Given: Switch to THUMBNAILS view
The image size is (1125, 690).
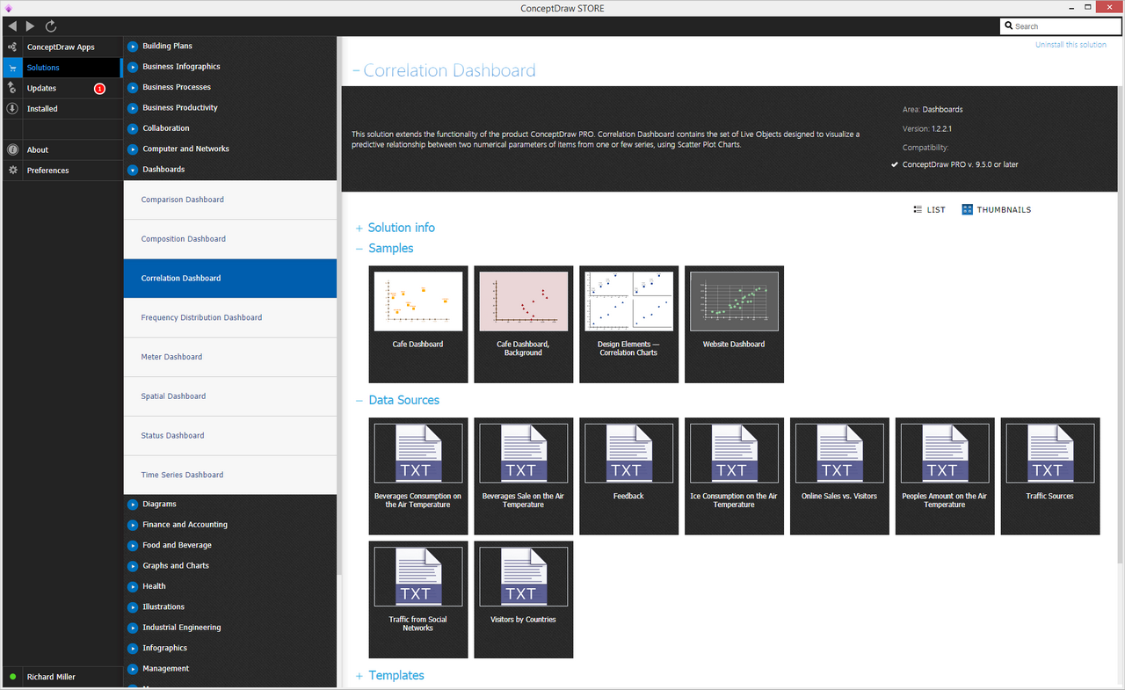Looking at the screenshot, I should click(x=997, y=210).
